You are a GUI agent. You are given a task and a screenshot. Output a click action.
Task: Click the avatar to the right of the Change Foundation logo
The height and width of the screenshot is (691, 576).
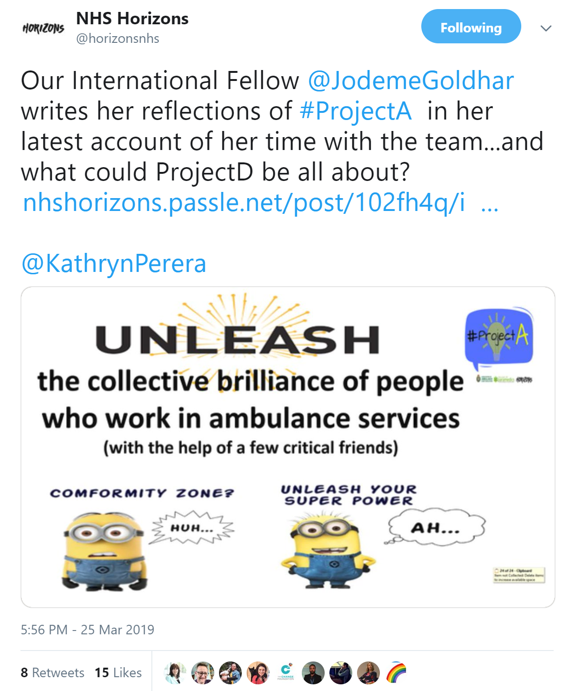point(313,672)
